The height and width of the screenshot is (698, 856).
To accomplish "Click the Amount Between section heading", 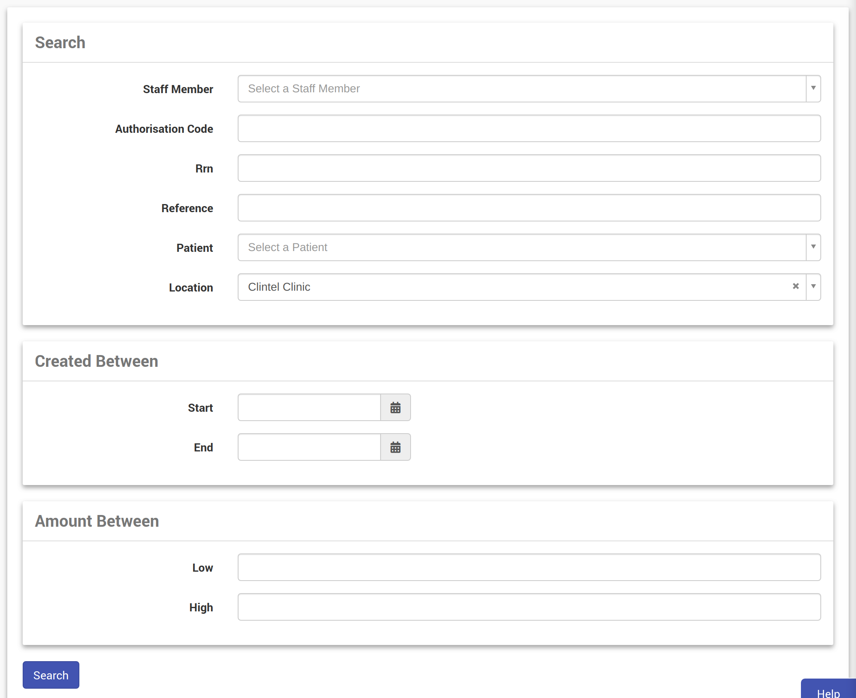I will click(97, 521).
